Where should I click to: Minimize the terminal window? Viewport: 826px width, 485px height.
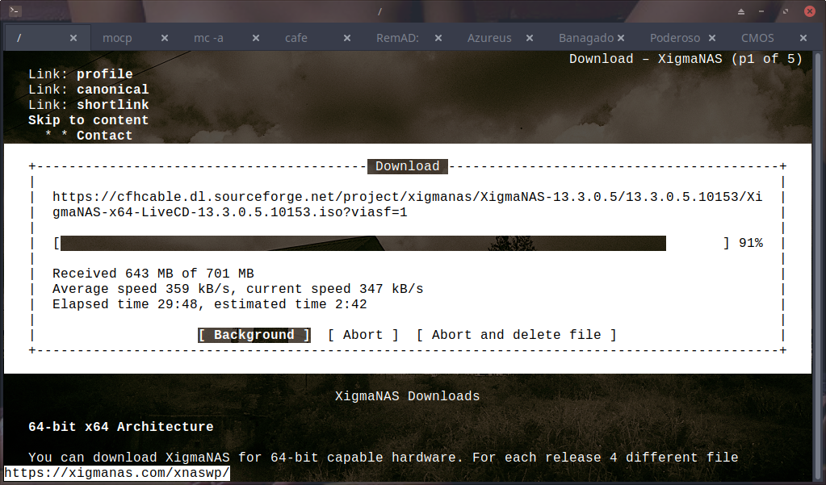pyautogui.click(x=761, y=11)
